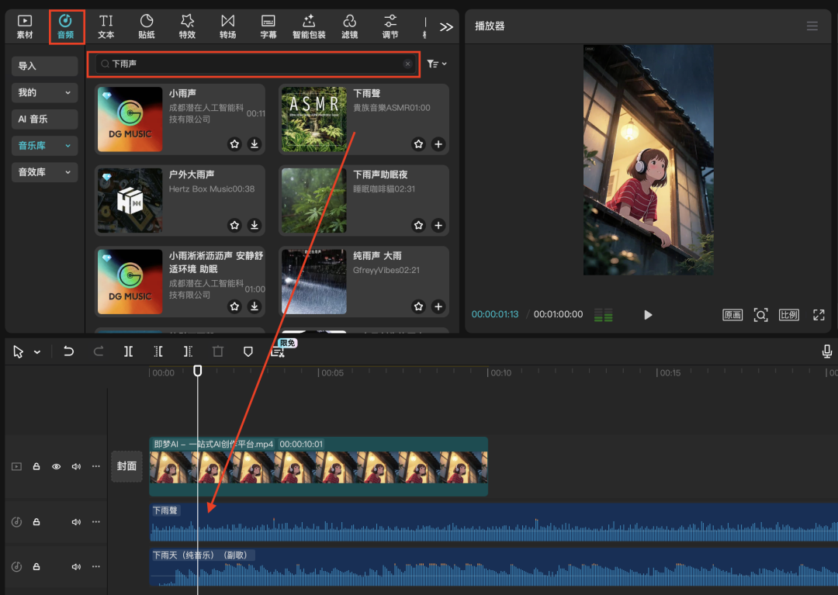Viewport: 838px width, 595px height.
Task: Expand the 我的 dropdown in sidebar
Action: 45,93
